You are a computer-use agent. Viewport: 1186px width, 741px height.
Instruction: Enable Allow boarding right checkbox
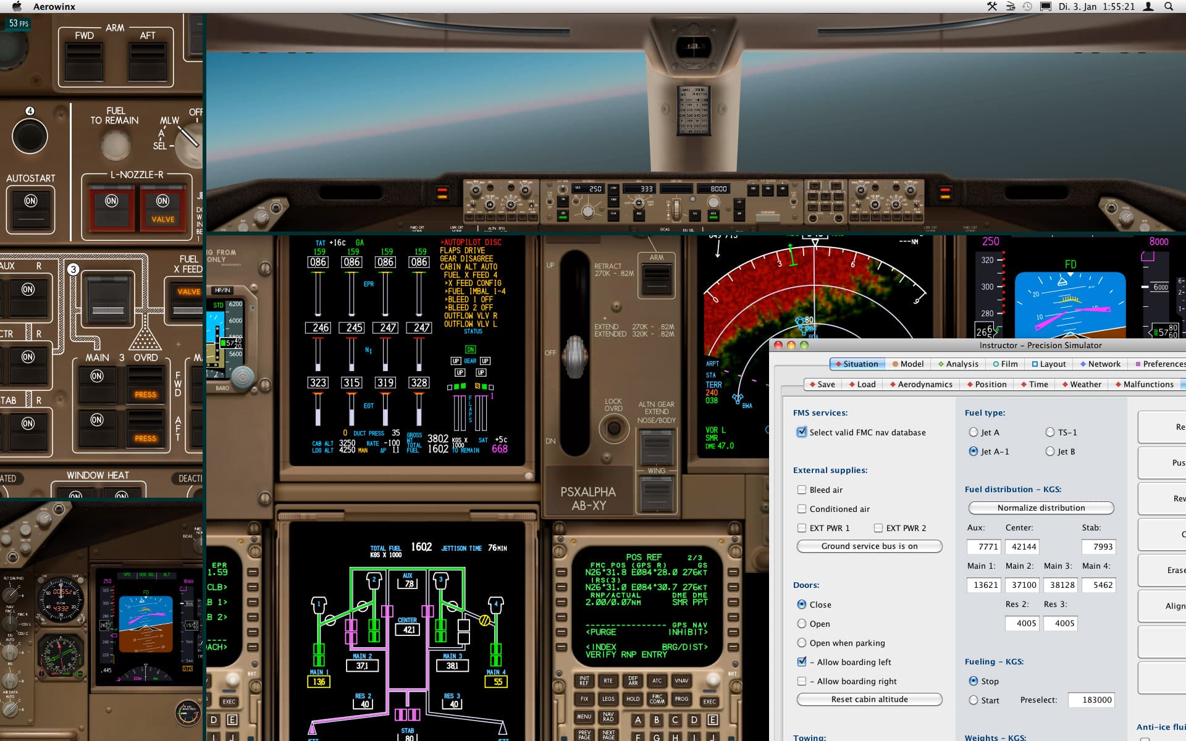click(802, 681)
